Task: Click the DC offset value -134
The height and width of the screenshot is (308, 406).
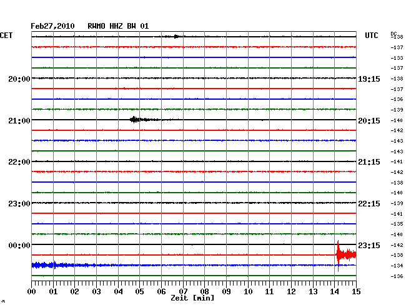Action: (x=397, y=266)
